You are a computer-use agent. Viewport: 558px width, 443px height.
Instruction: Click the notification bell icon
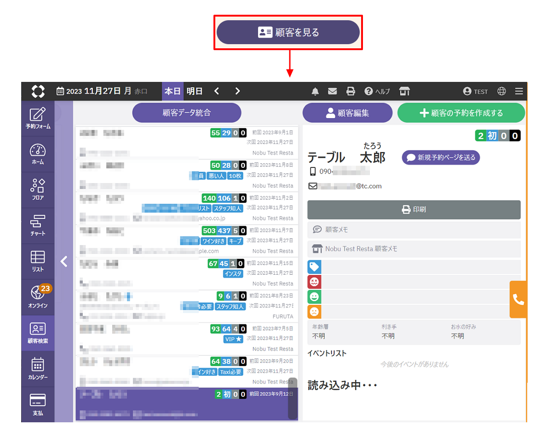315,91
